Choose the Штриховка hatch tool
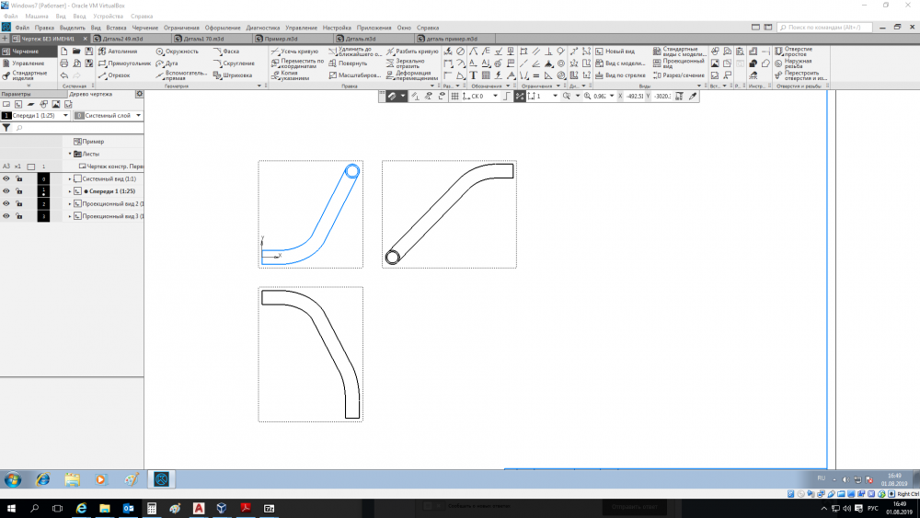920x518 pixels. coord(231,75)
